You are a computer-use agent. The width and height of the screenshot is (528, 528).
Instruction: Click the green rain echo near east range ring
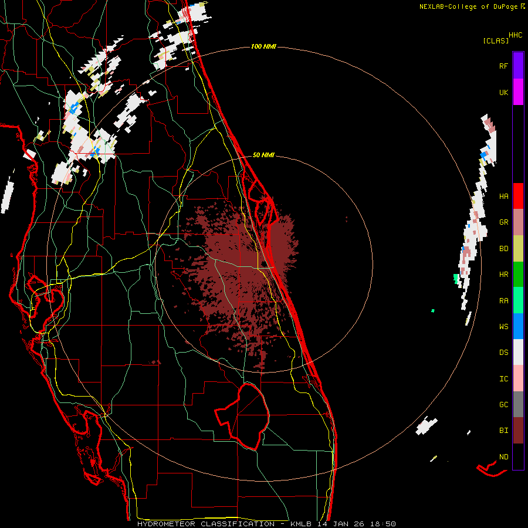click(456, 279)
